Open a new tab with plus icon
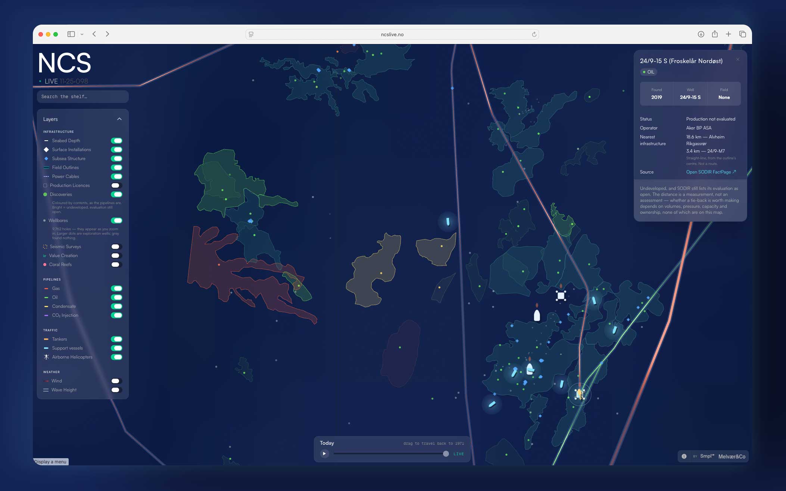The image size is (786, 491). pyautogui.click(x=729, y=34)
